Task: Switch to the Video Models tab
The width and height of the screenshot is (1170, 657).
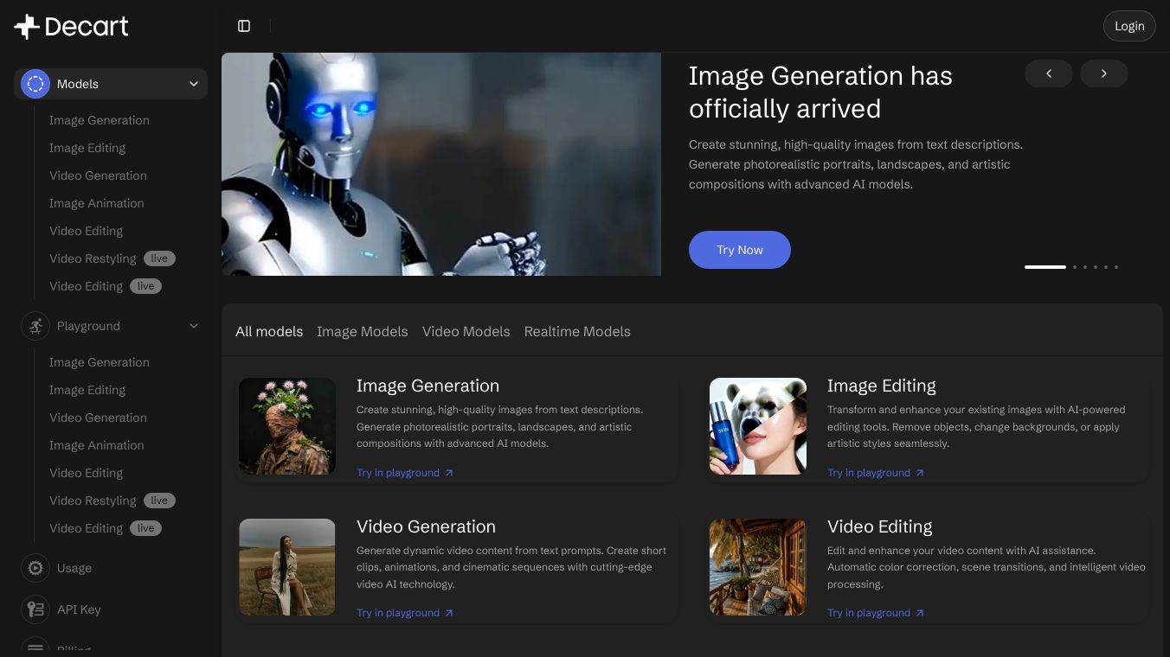Action: (x=466, y=331)
